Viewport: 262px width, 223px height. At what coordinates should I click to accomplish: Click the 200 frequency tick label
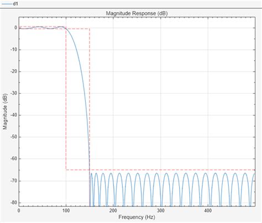pyautogui.click(x=113, y=210)
